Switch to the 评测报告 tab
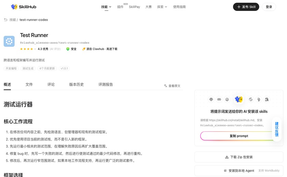This screenshot has height=177, width=287. 106,84
